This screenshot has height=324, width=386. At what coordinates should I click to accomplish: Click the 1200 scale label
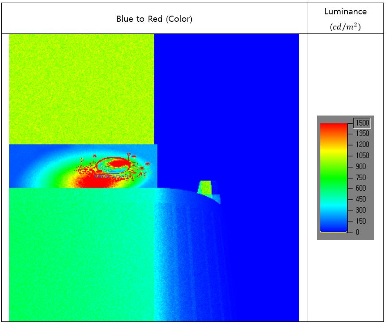pos(363,144)
